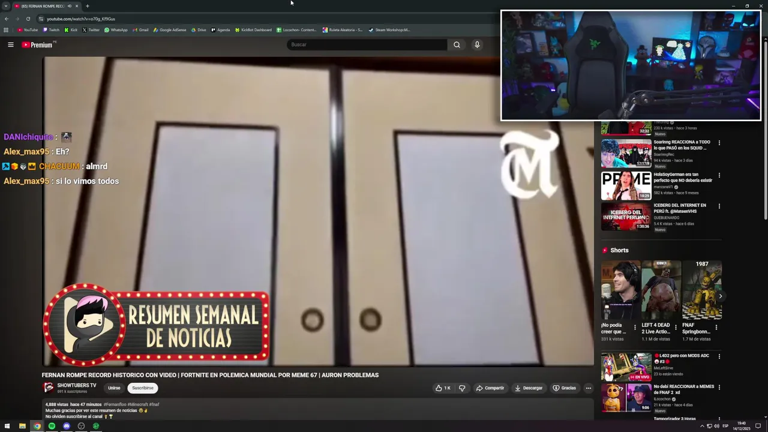The width and height of the screenshot is (768, 432).
Task: Open HolaSoyGerman video thumbnail
Action: [626, 185]
